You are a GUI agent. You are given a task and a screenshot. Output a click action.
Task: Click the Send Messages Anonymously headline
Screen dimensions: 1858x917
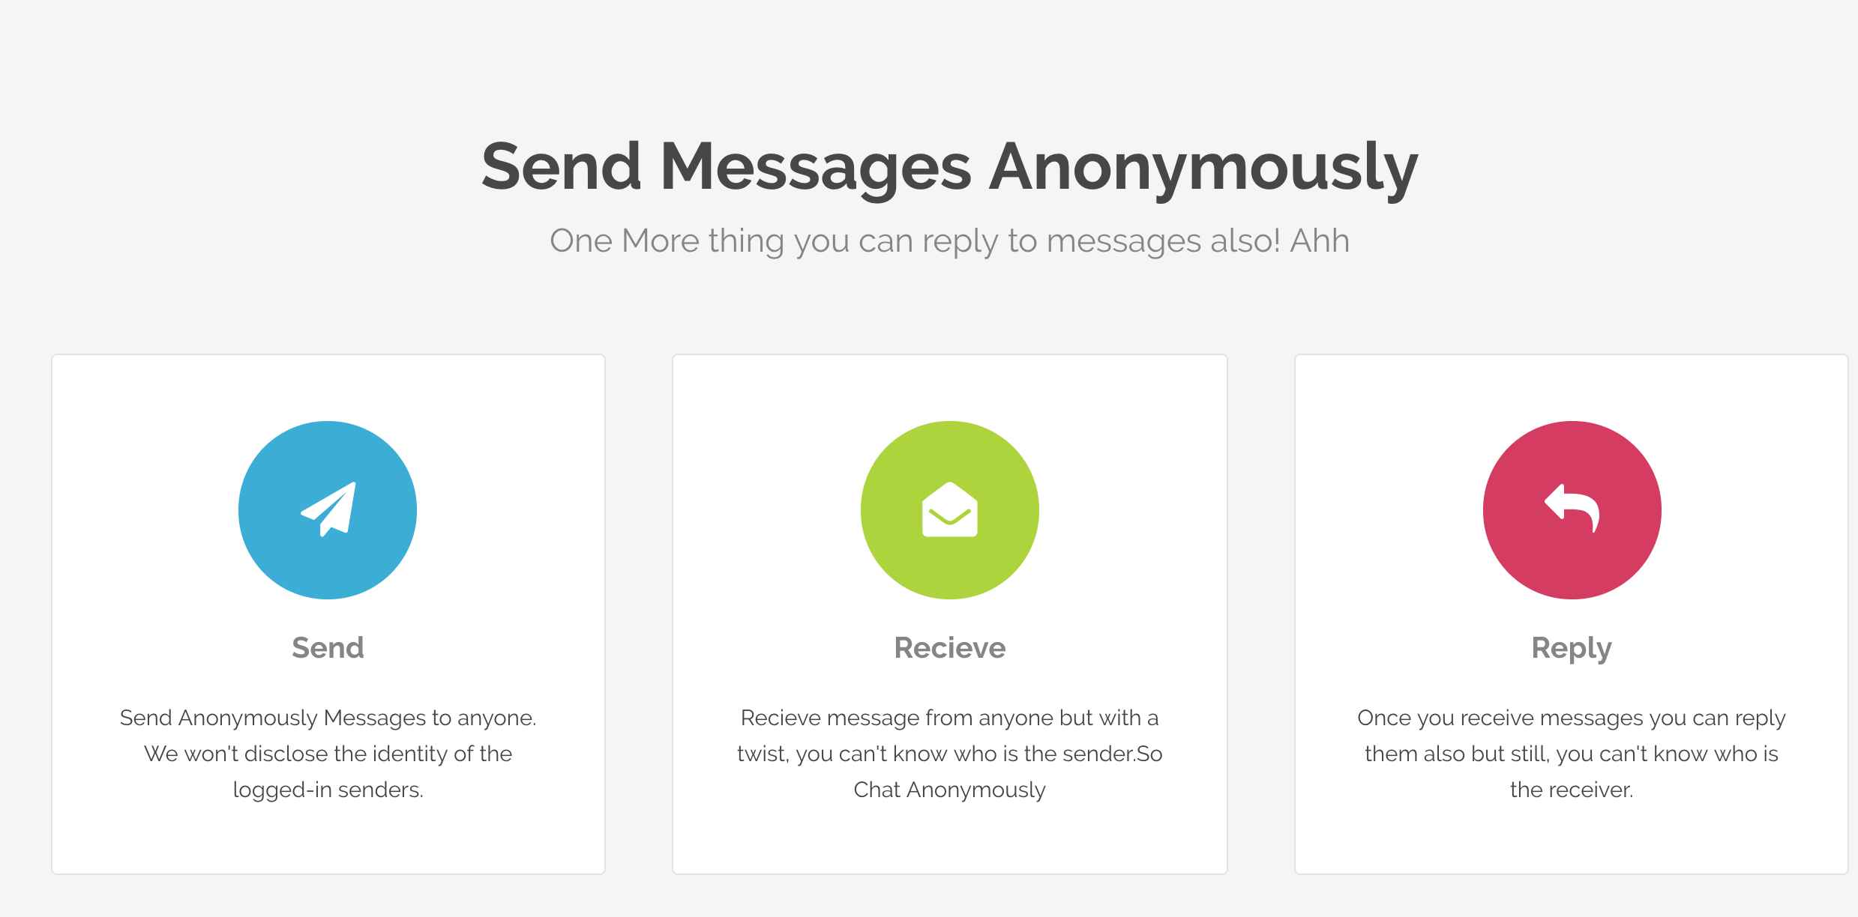[x=950, y=167]
